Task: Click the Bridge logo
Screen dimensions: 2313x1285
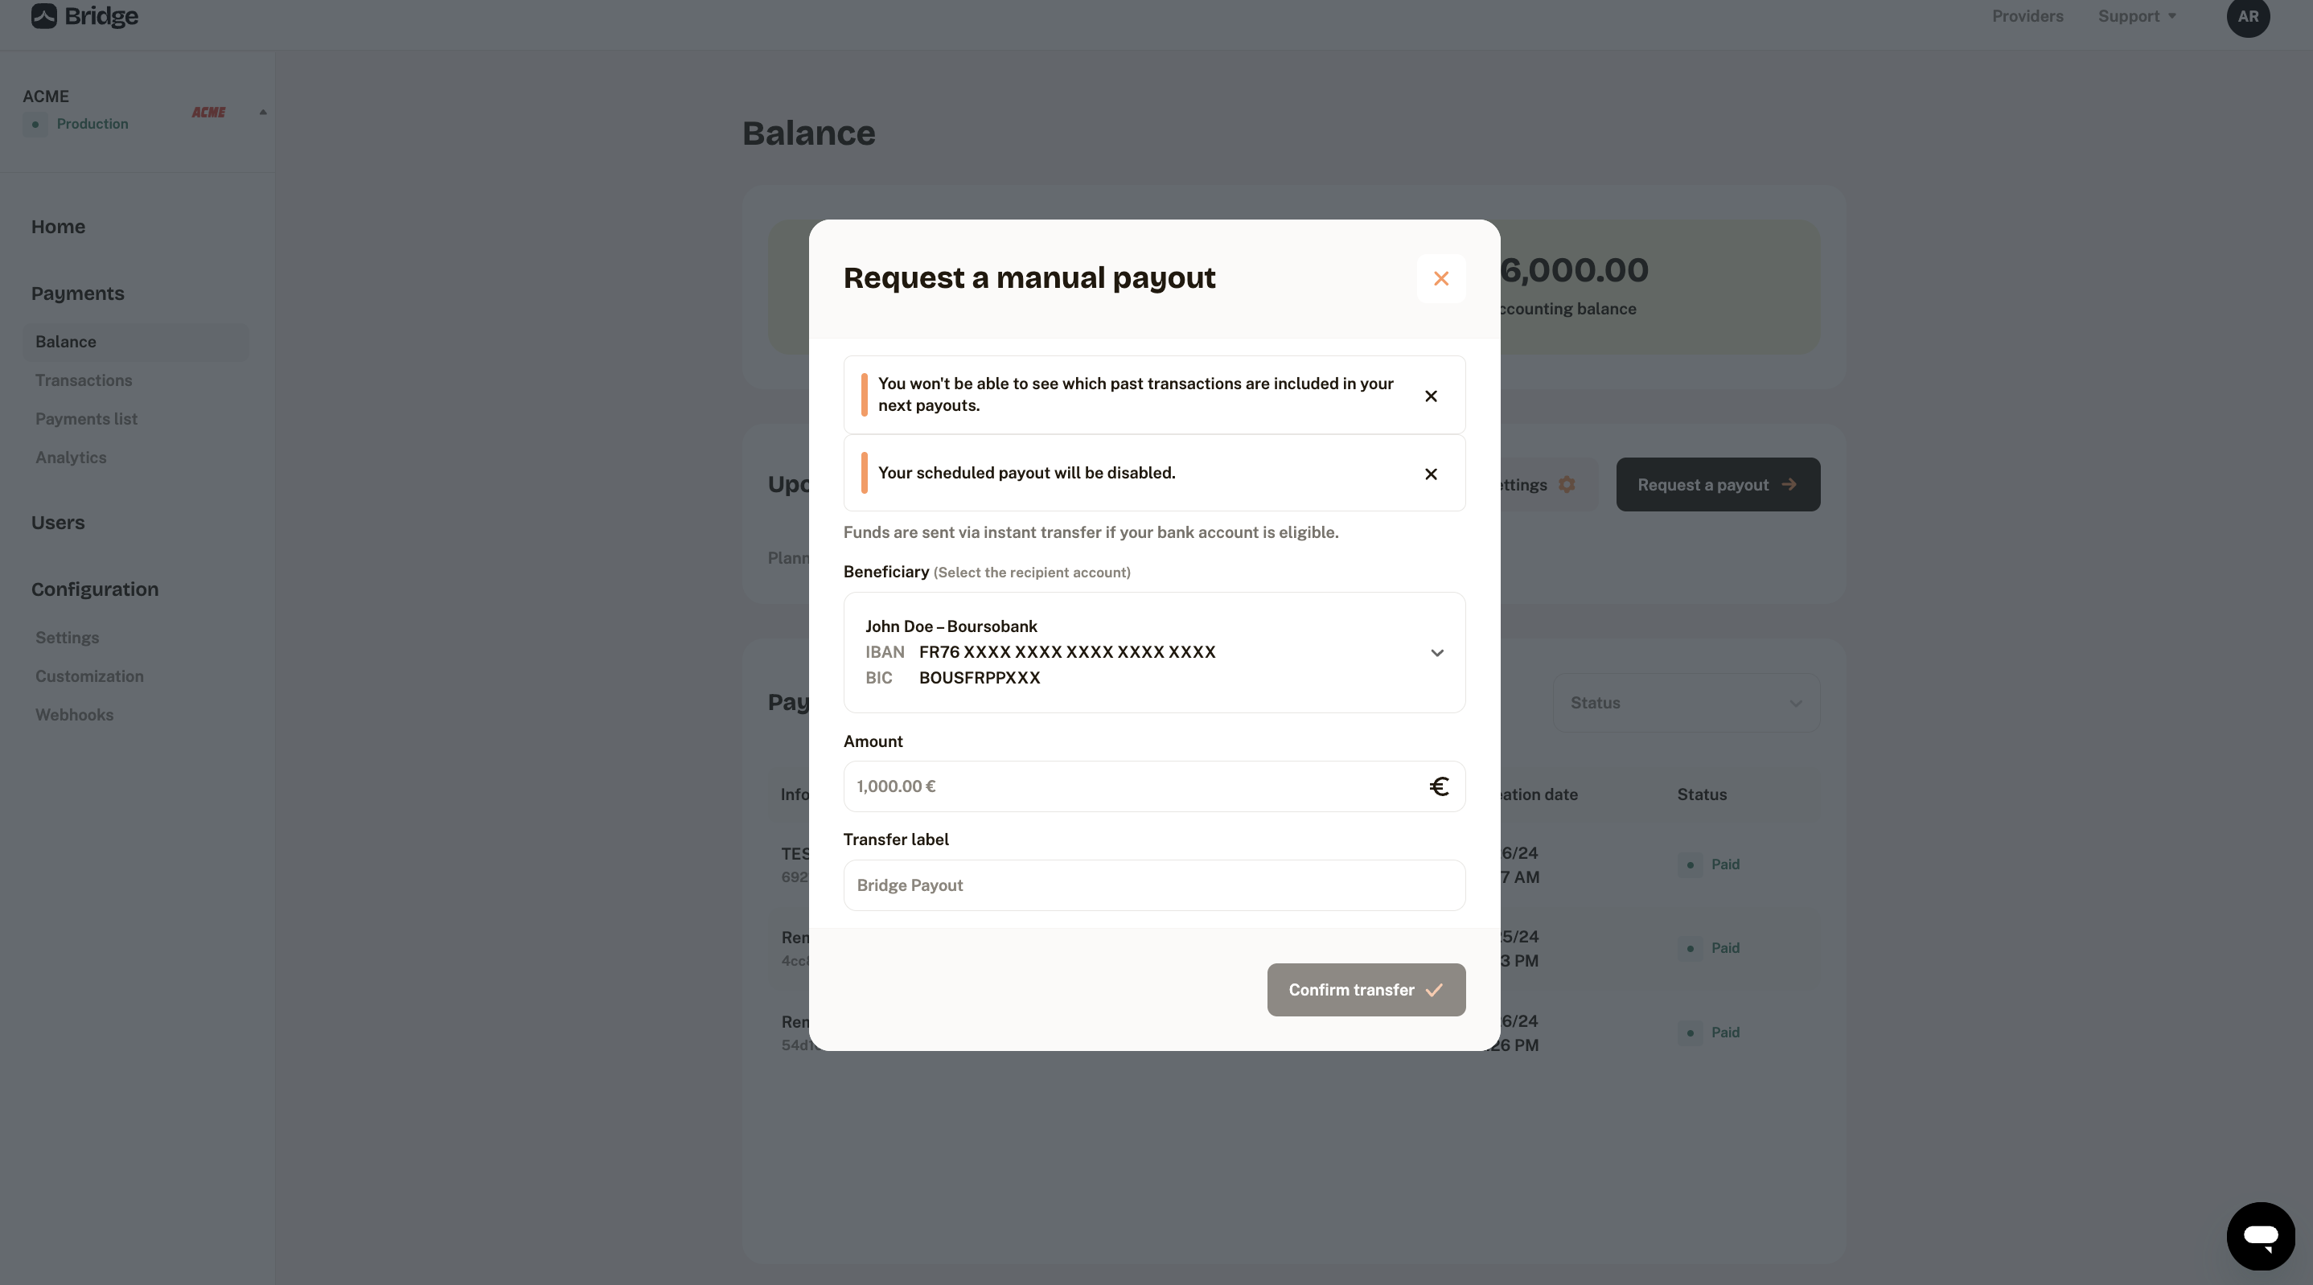Action: pos(84,16)
